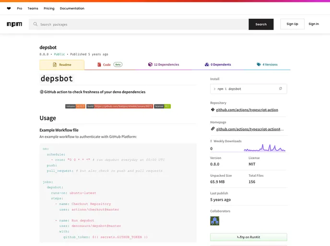Click the 65.9 MB unpacked size value

217,182
